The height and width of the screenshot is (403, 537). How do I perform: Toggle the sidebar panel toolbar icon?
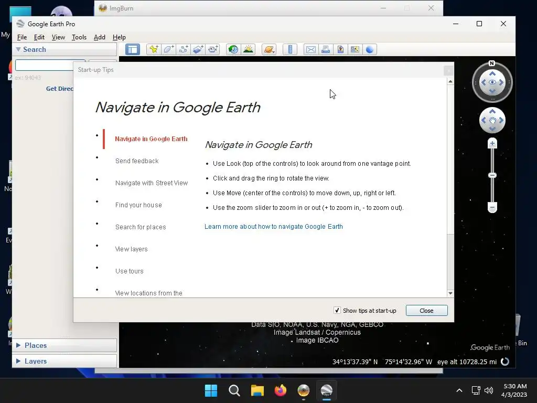point(133,49)
